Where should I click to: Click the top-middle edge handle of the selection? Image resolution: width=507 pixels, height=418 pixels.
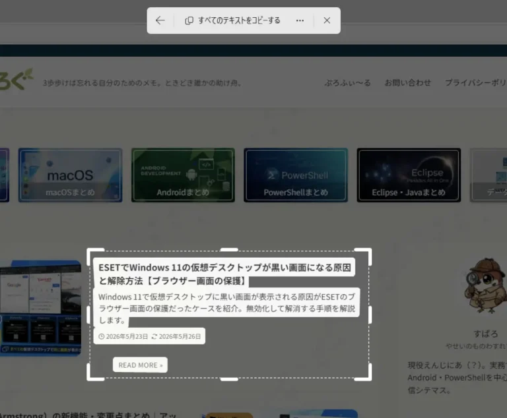pyautogui.click(x=229, y=250)
